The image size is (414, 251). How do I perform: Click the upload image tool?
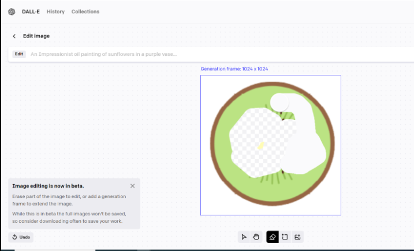[x=297, y=237]
